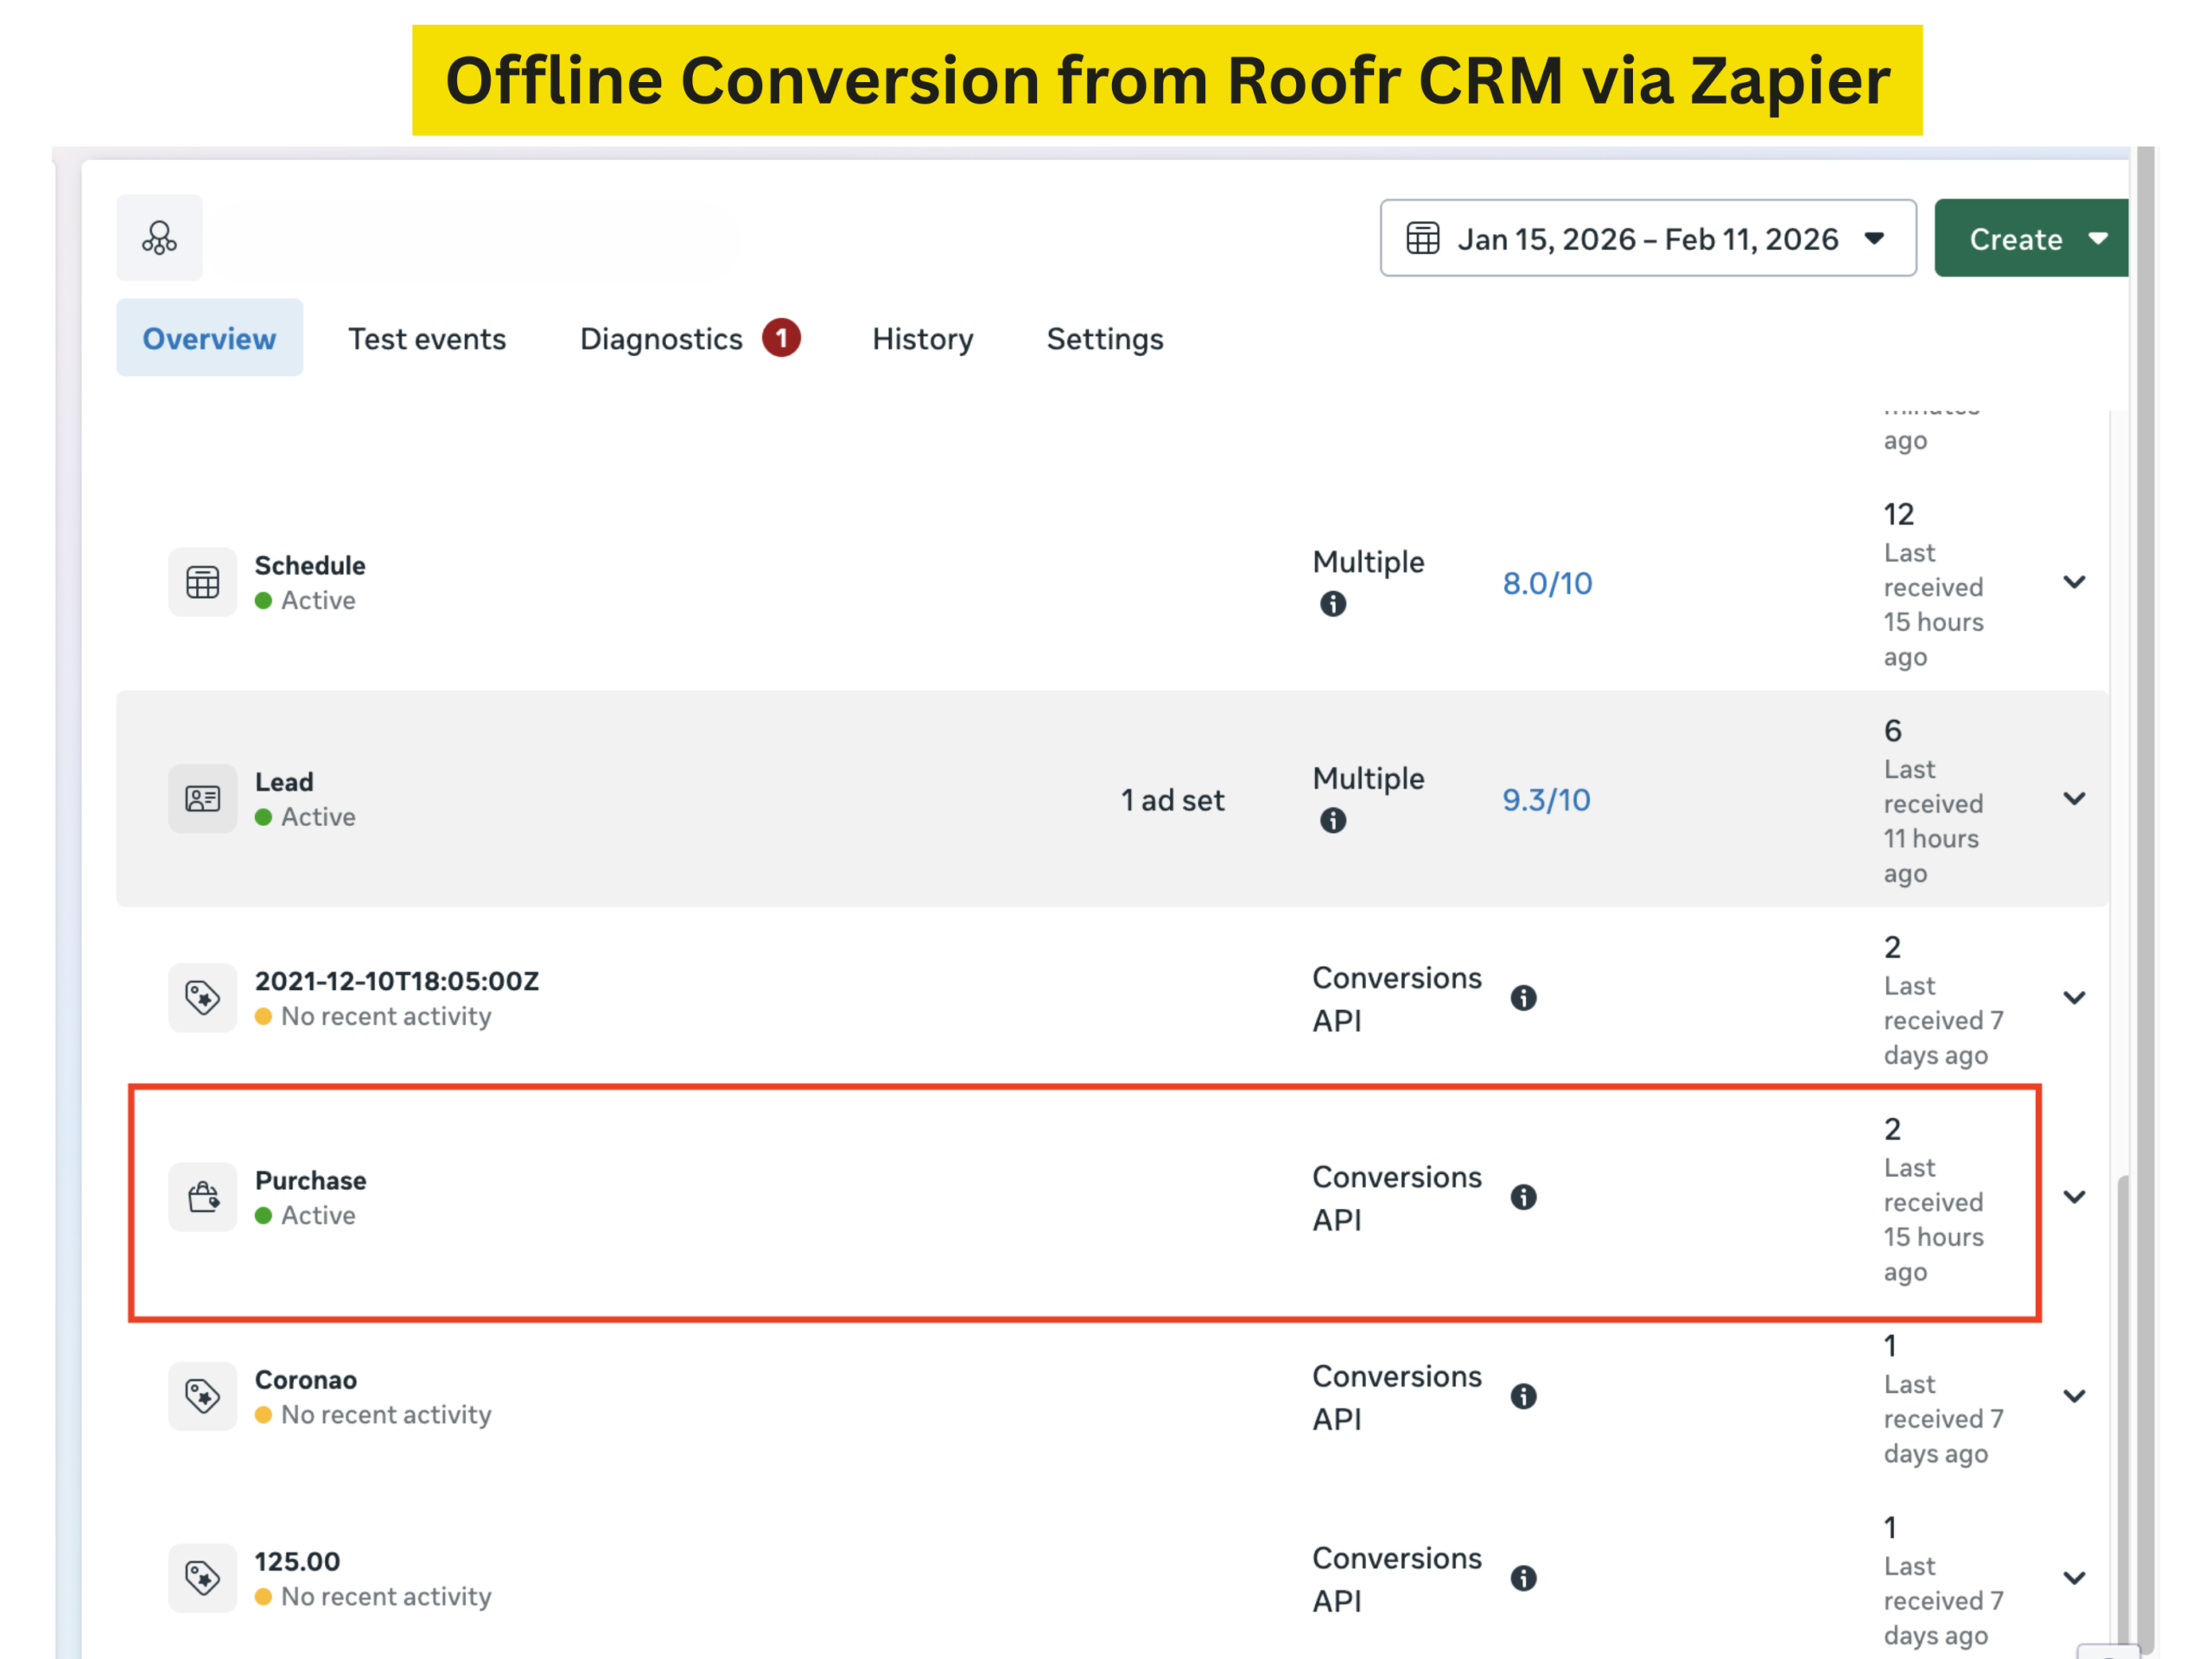Click the Purchase event shopping bag icon

pyautogui.click(x=202, y=1197)
